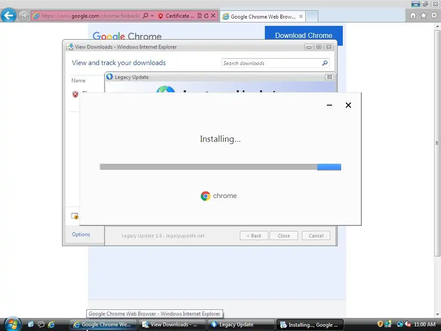Click the network tray icon
Image resolution: width=441 pixels, height=331 pixels.
(x=400, y=324)
